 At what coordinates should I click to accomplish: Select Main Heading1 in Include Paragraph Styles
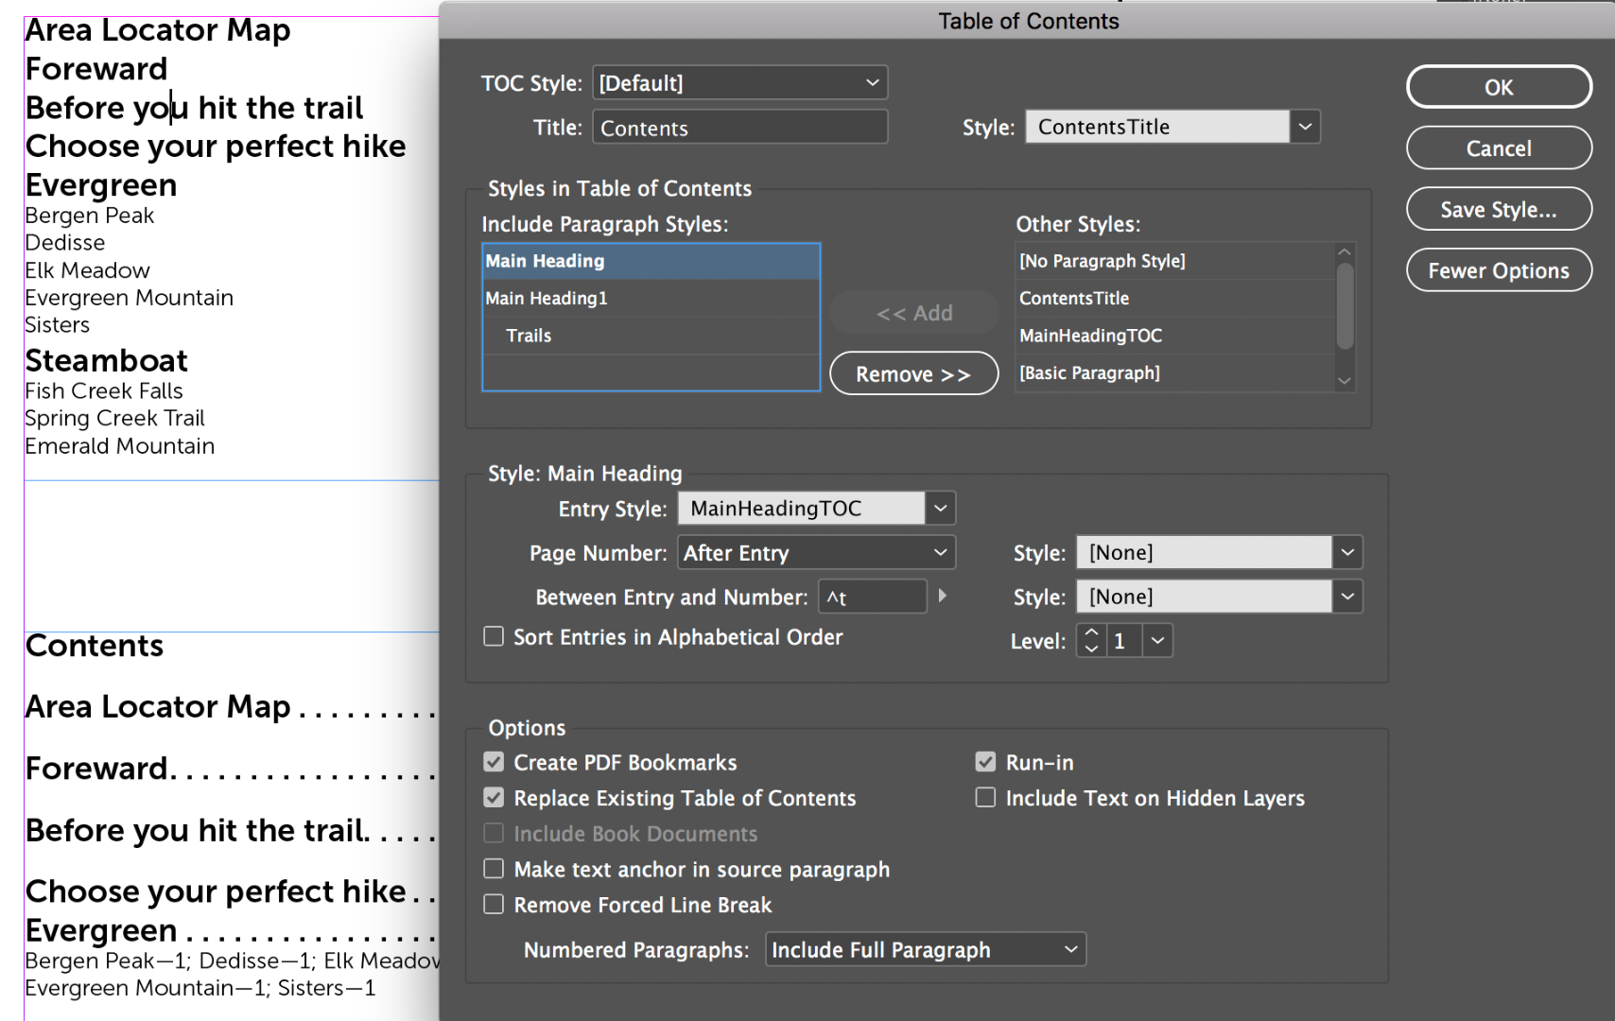pos(651,298)
